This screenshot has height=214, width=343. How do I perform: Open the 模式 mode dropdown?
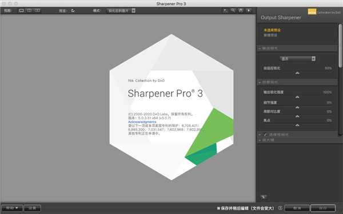coord(121,10)
